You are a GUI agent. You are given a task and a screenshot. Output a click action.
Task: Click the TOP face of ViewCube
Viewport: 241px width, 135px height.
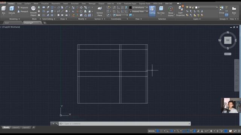click(x=227, y=40)
